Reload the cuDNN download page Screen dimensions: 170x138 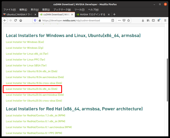(x=16, y=20)
